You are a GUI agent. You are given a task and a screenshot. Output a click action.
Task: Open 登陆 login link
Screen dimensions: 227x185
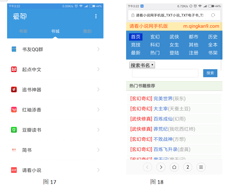[x=174, y=53]
